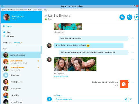Click the Home icon in sidebar
139x104 pixels.
click(4, 32)
